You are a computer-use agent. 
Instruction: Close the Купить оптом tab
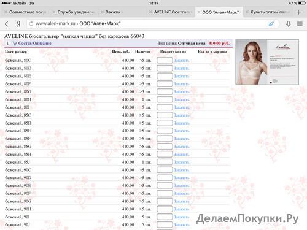click(247, 12)
